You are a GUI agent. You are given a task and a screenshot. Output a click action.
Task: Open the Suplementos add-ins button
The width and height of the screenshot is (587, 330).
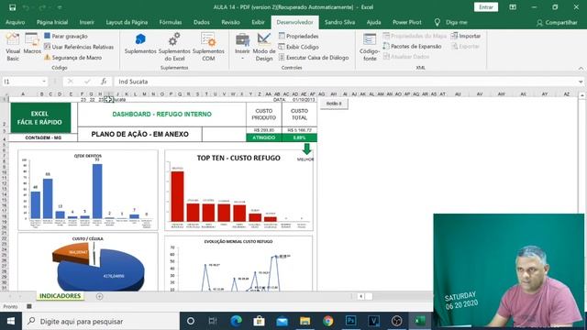point(140,44)
